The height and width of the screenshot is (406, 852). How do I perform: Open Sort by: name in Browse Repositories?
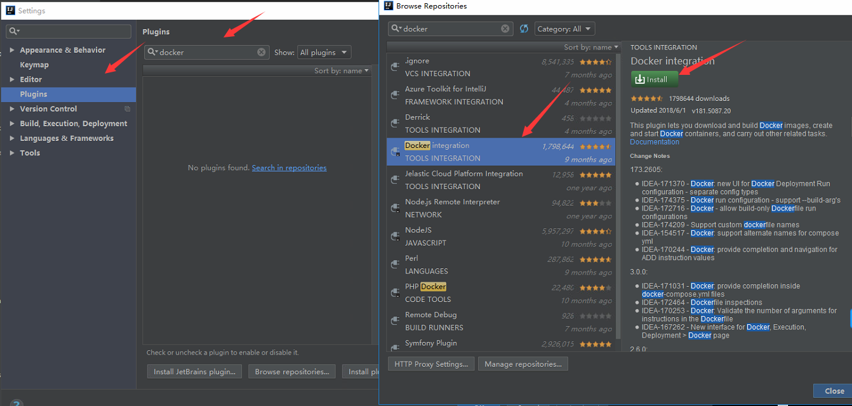(x=590, y=47)
